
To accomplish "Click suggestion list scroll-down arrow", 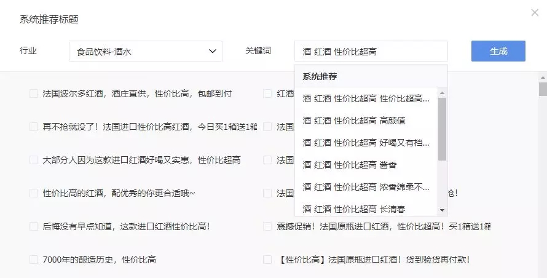I will pyautogui.click(x=442, y=210).
